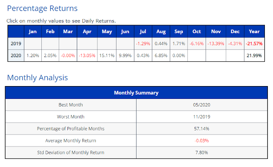Click the August 2019 0.44% value
The width and height of the screenshot is (273, 167).
161,43
